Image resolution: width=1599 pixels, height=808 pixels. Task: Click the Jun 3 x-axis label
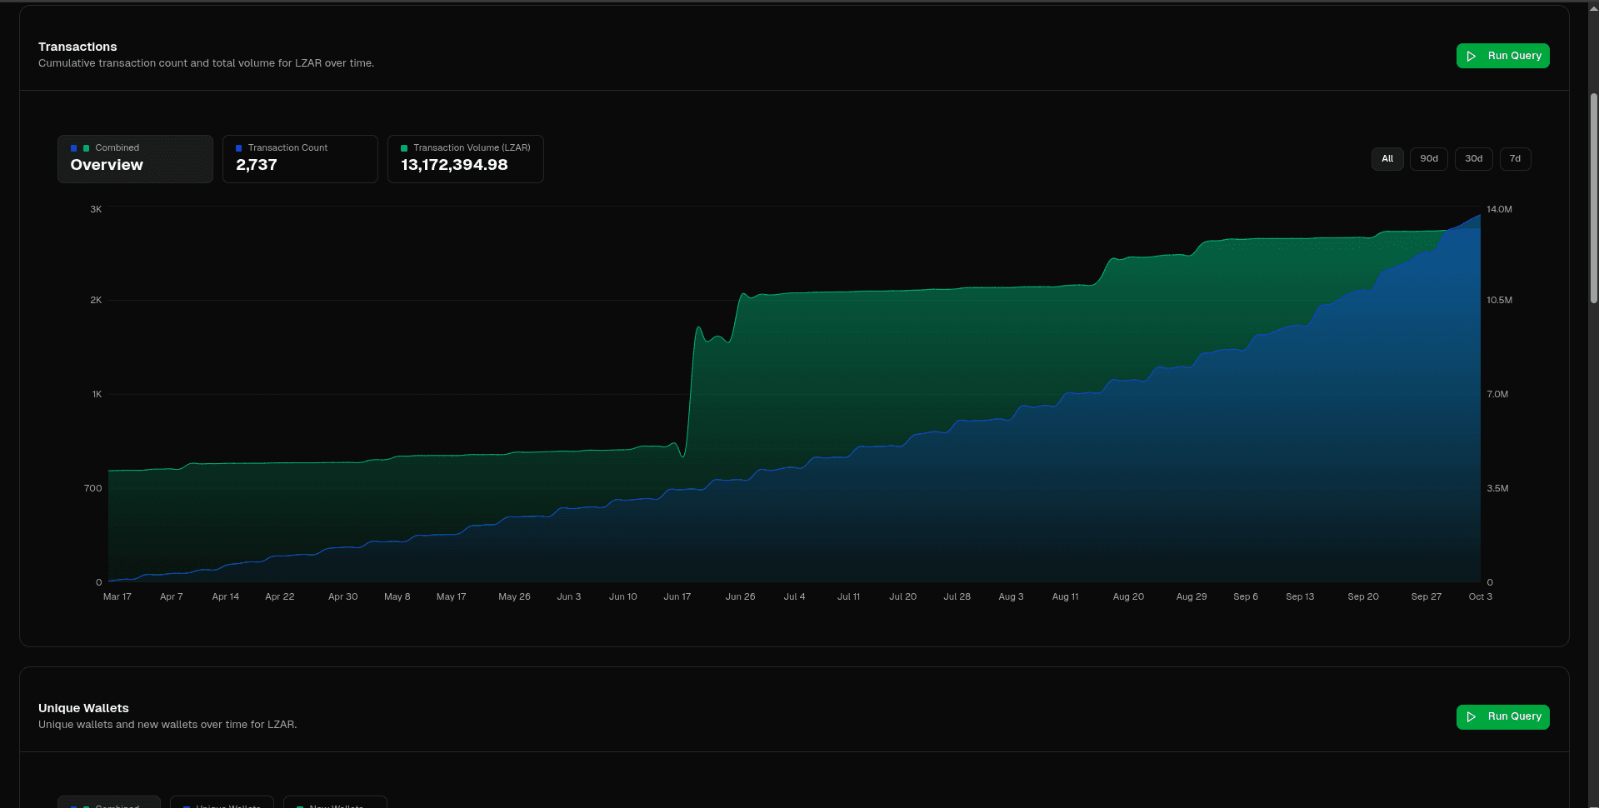pos(569,596)
